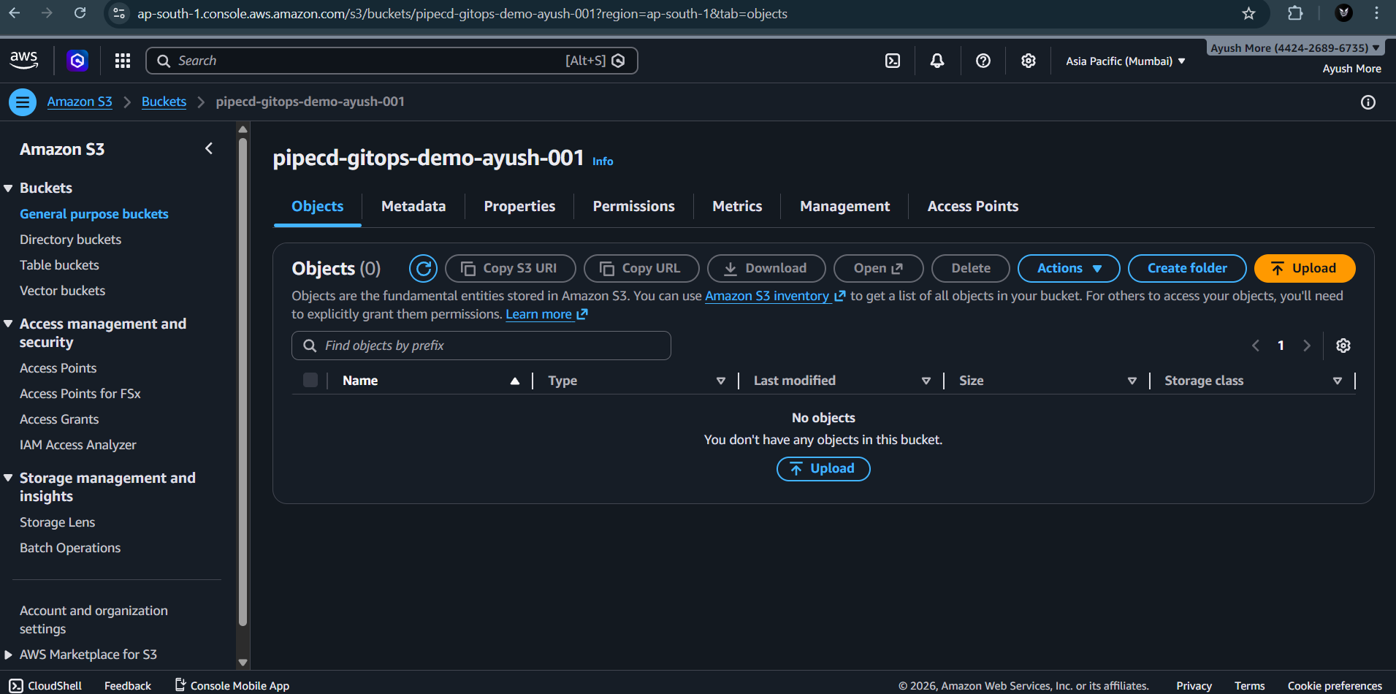Click the S3 sidebar hamburger menu
1396x694 pixels.
click(23, 102)
